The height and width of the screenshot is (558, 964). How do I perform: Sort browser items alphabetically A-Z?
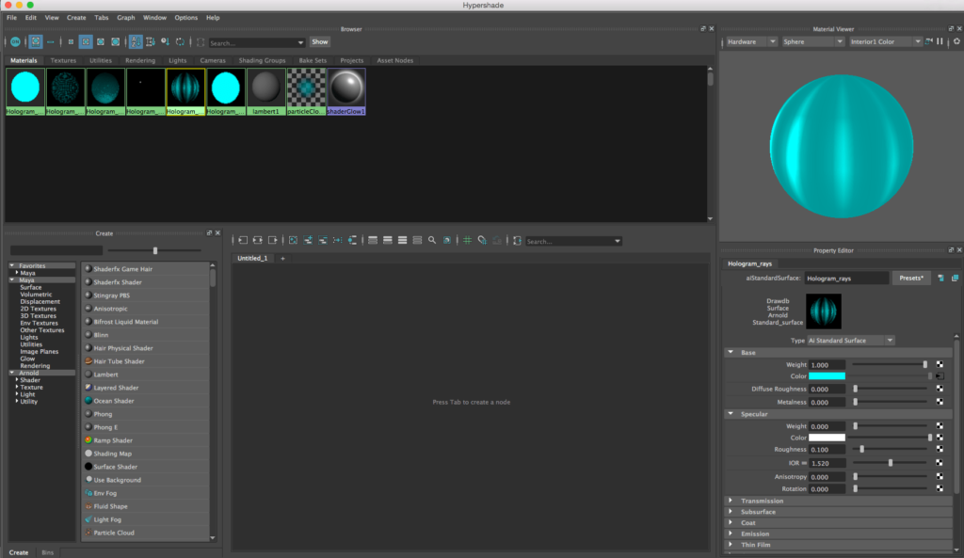click(136, 41)
